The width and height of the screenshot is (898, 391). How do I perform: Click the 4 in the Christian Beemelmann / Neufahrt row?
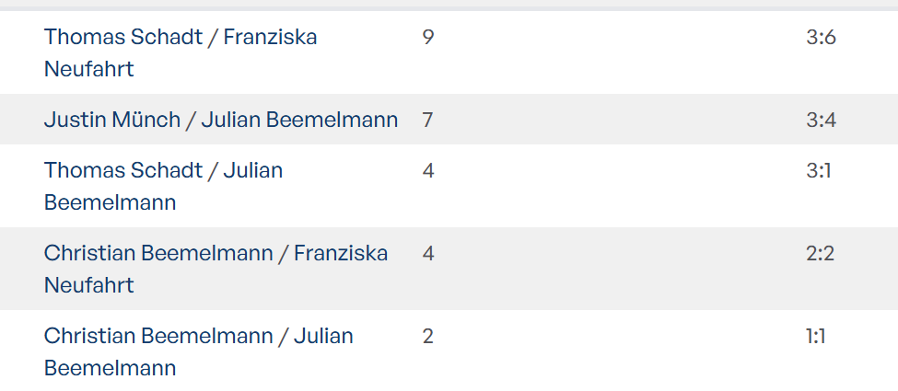click(428, 253)
